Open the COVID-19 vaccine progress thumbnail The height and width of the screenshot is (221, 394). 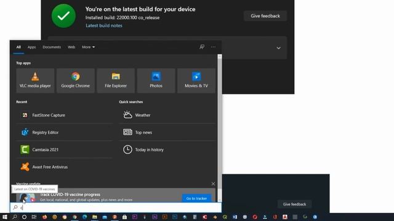(28, 198)
